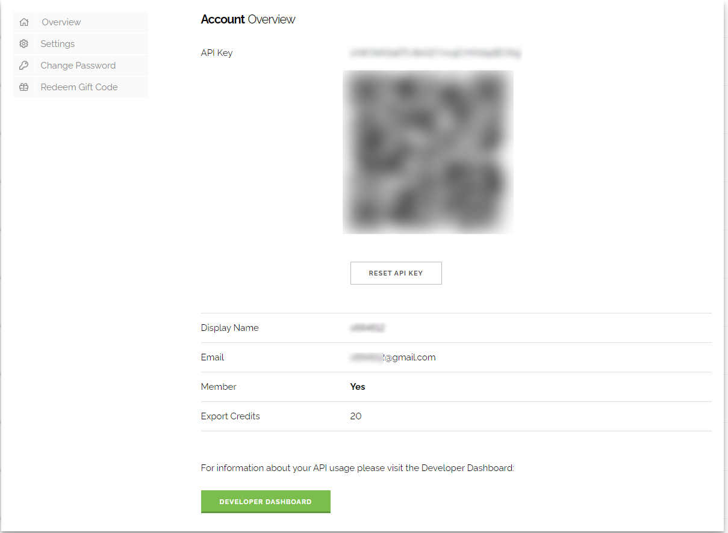Select the gear icon next to Settings

pos(24,43)
